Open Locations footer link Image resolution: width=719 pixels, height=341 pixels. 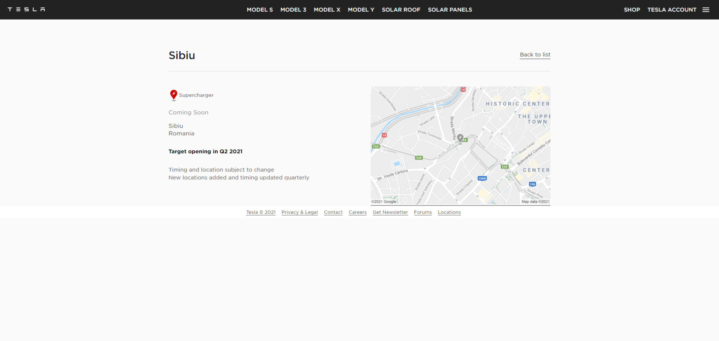(449, 212)
